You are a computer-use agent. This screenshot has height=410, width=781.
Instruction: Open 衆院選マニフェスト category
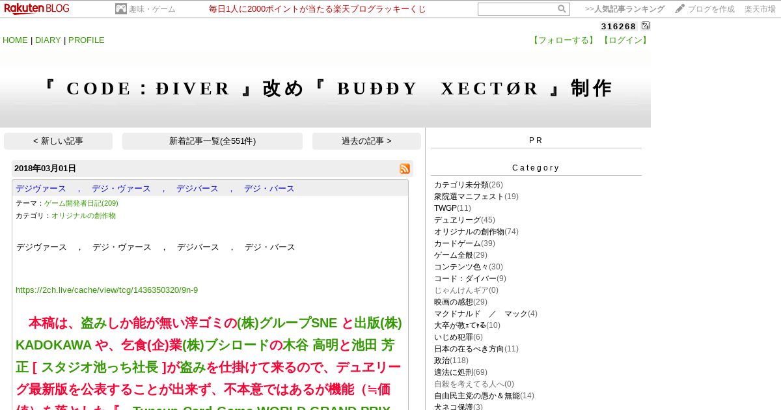[469, 197]
